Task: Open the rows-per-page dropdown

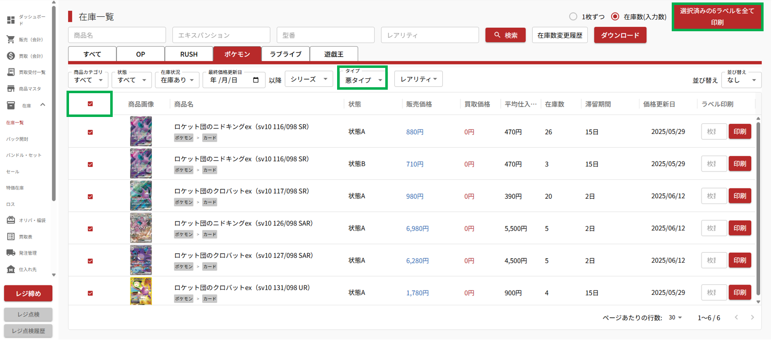Action: click(x=676, y=317)
